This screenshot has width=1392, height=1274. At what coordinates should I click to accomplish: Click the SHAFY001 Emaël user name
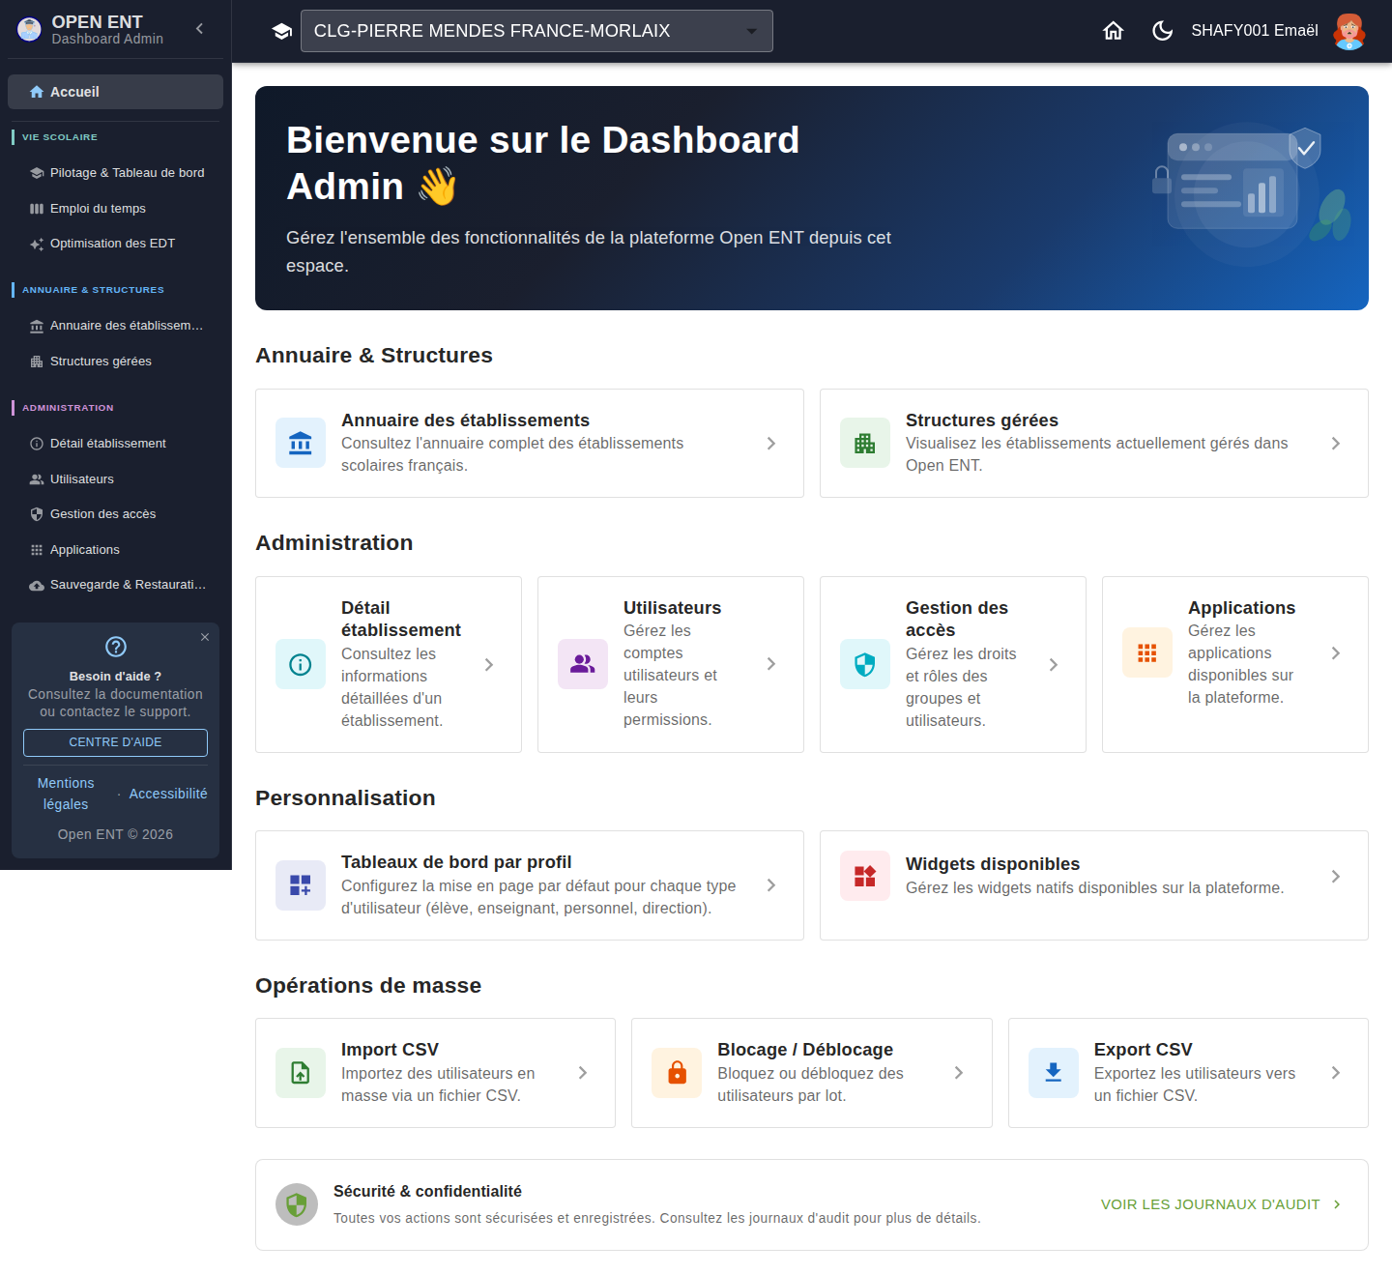point(1255,31)
